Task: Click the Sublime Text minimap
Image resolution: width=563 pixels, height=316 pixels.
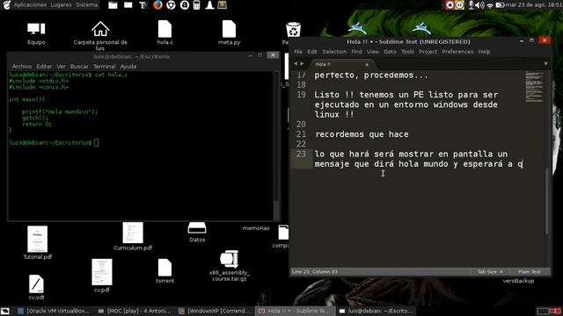Action: pyautogui.click(x=534, y=87)
